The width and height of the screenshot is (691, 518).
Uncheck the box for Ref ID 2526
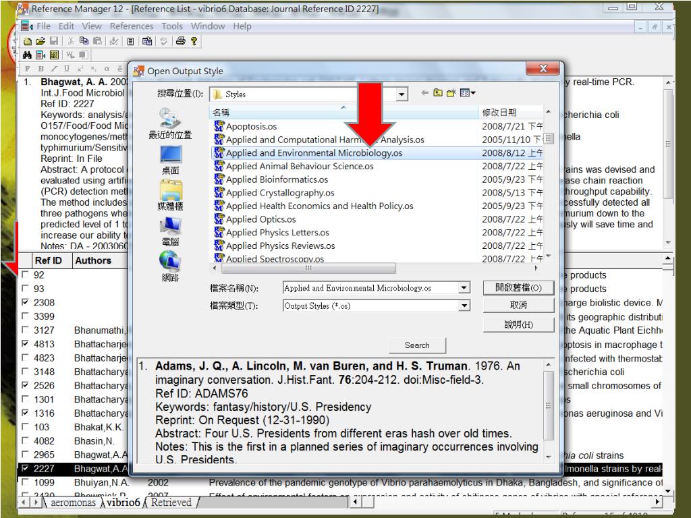click(26, 385)
